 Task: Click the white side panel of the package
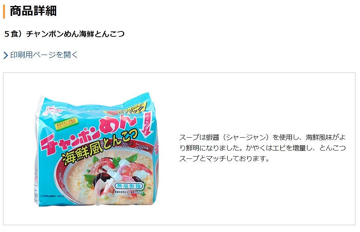point(36,160)
